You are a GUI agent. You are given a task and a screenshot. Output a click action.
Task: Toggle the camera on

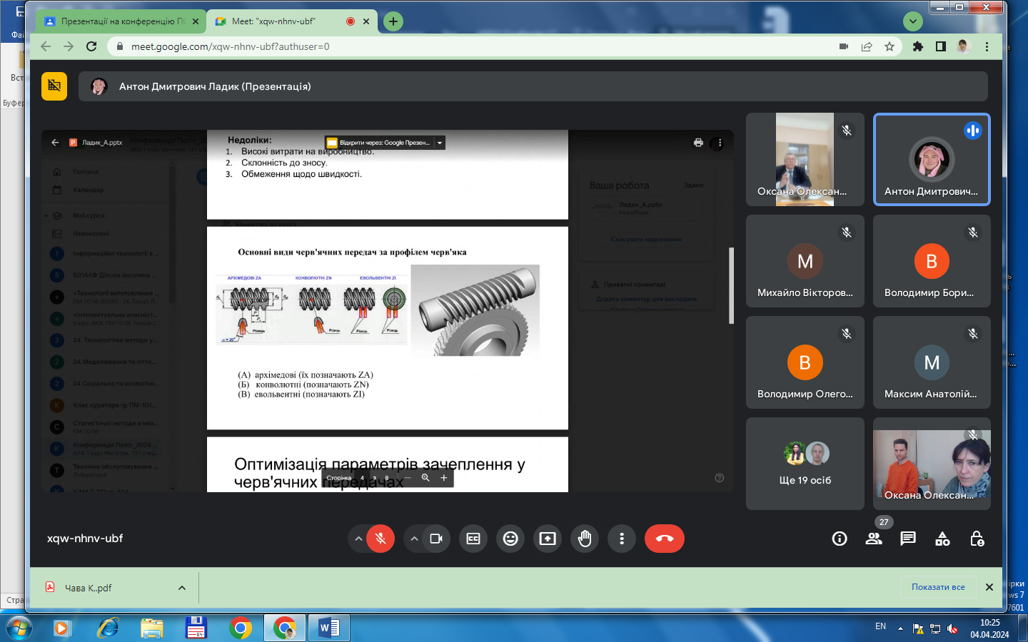point(436,539)
